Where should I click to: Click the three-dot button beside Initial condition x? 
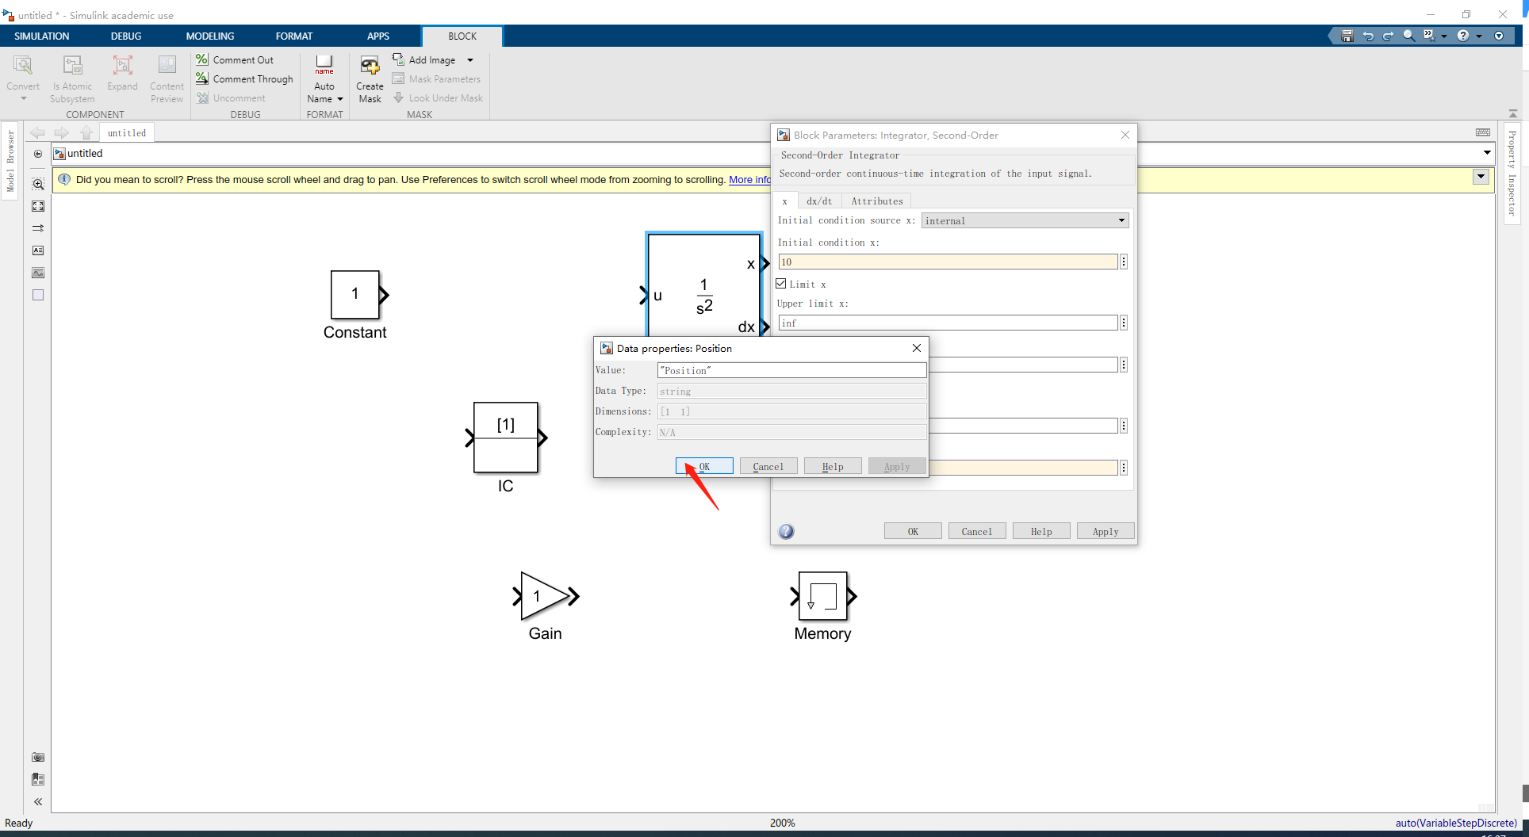1124,262
